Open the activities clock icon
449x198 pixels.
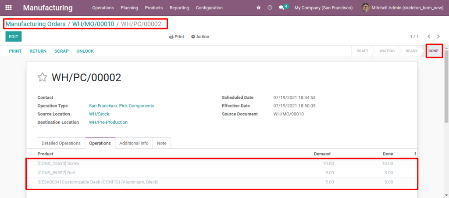point(270,7)
